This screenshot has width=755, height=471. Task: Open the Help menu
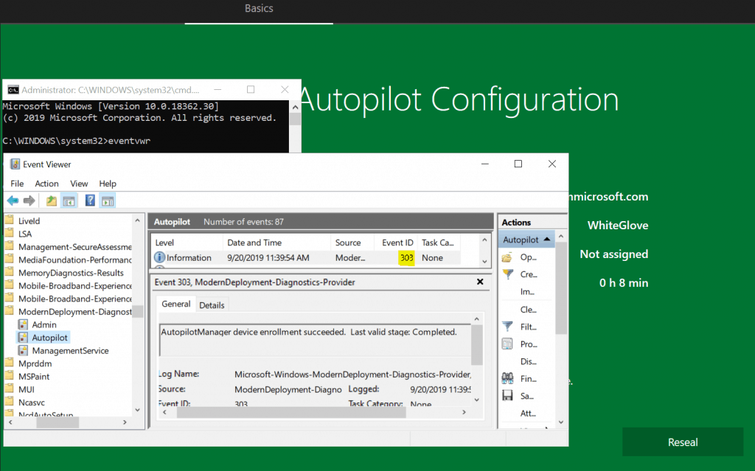coord(108,184)
